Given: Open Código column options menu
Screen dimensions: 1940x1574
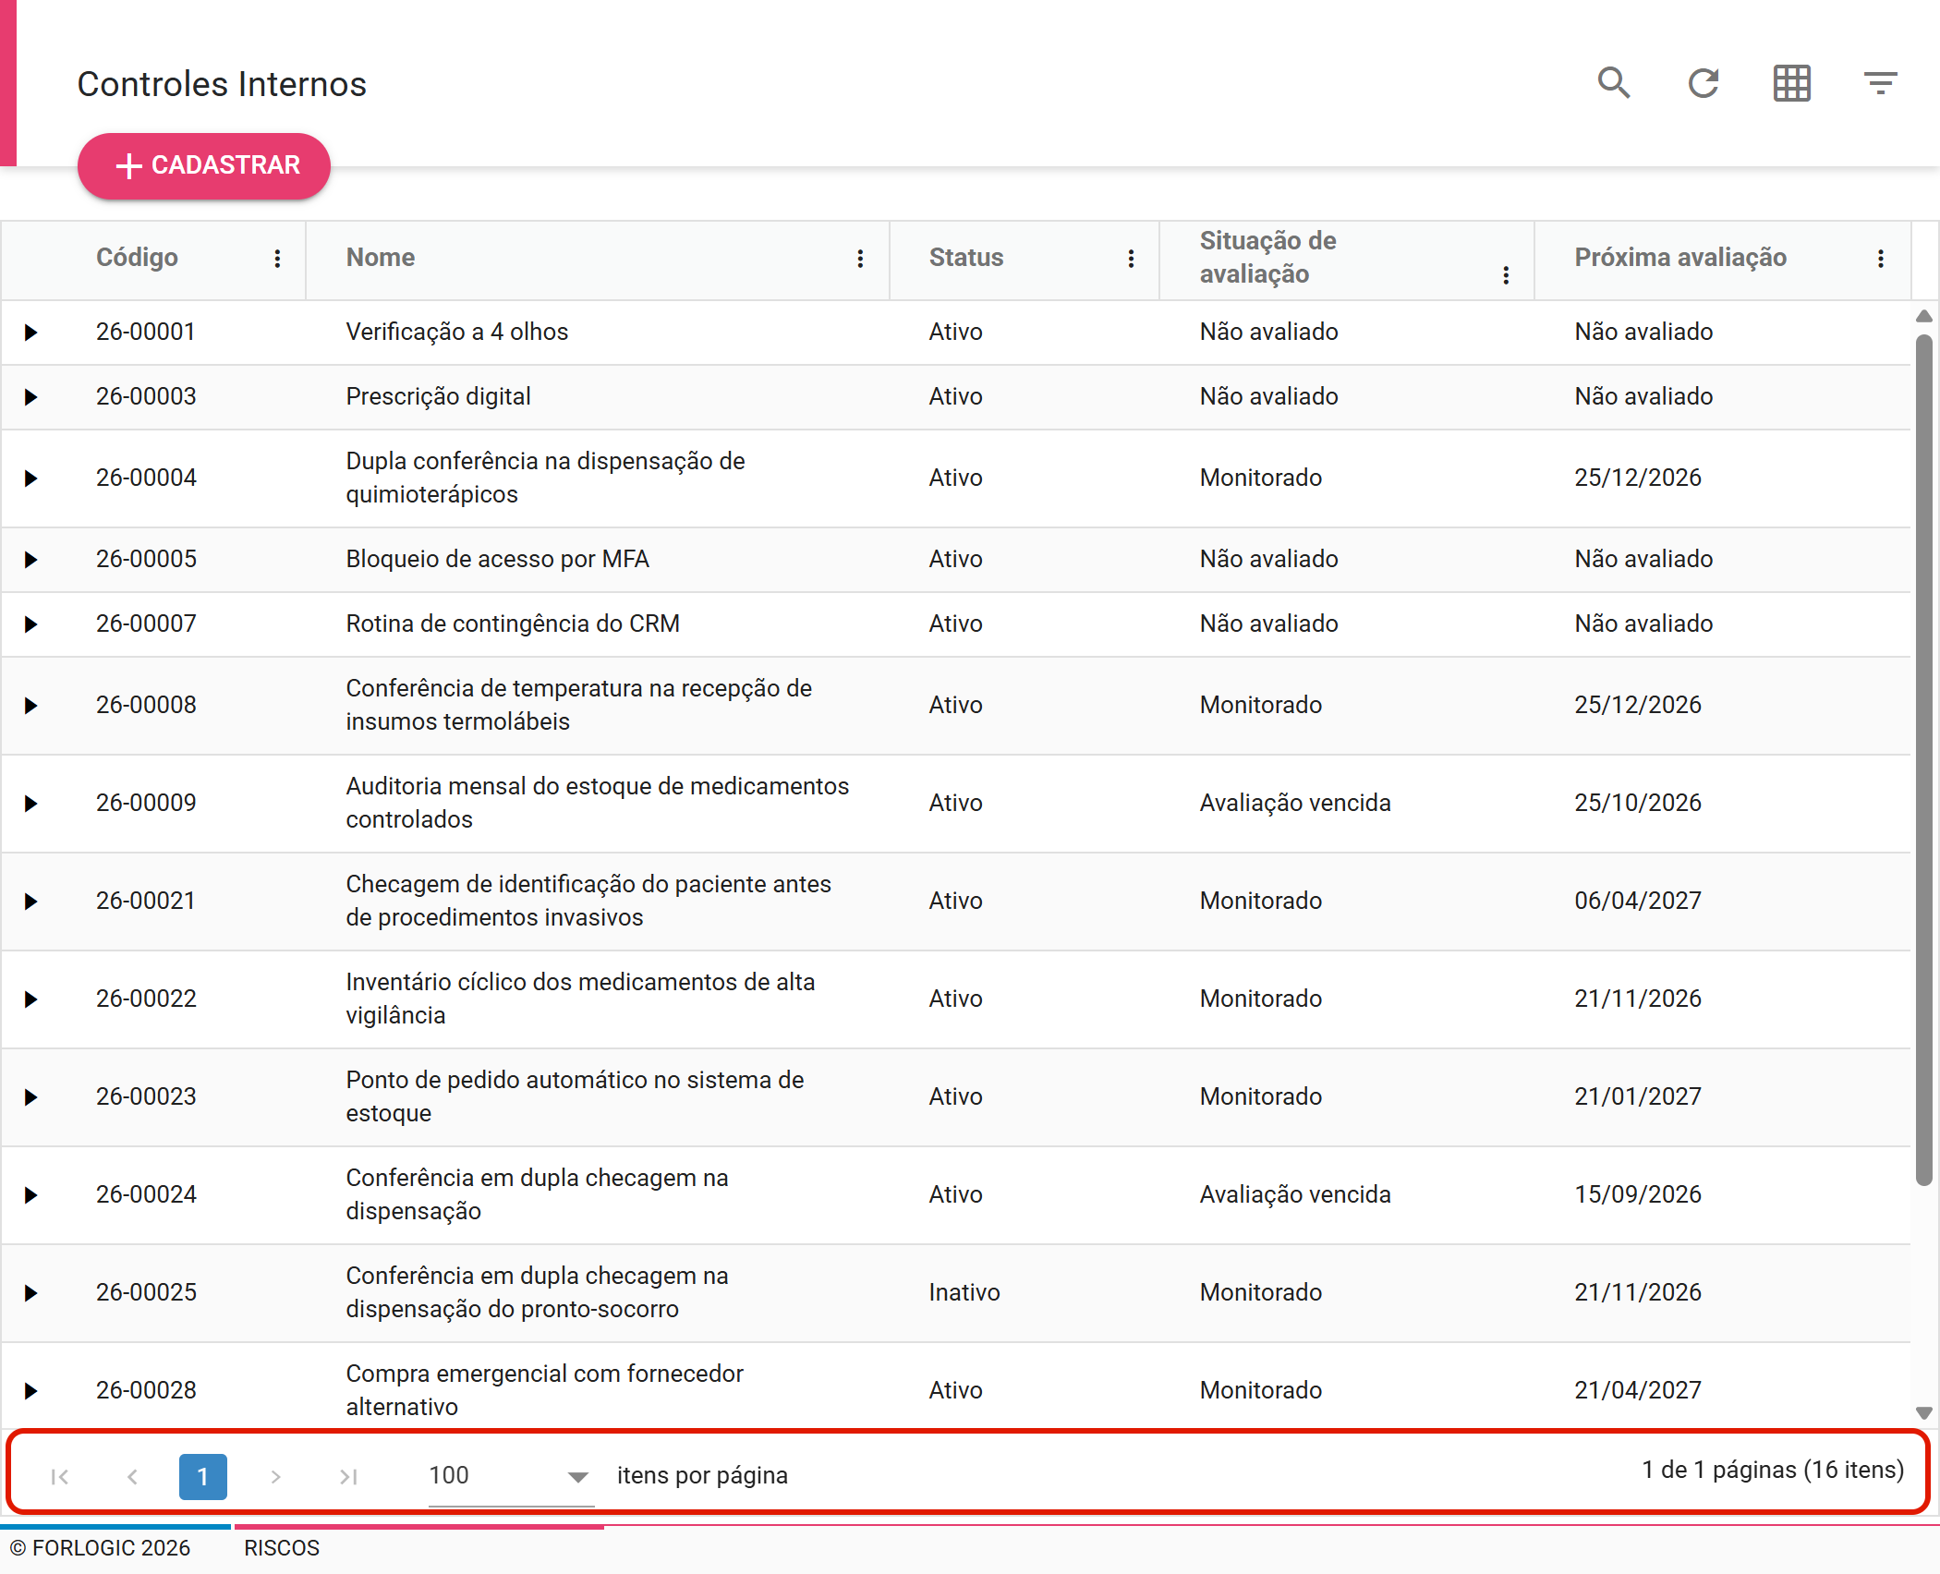Looking at the screenshot, I should coord(277,259).
